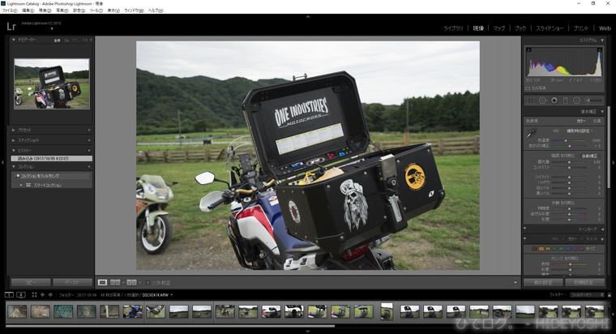Screen dimensions: 616x334
Task: Switch to Library module
Action: pos(453,28)
